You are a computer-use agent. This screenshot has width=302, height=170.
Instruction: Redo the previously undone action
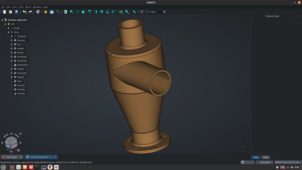point(30,12)
